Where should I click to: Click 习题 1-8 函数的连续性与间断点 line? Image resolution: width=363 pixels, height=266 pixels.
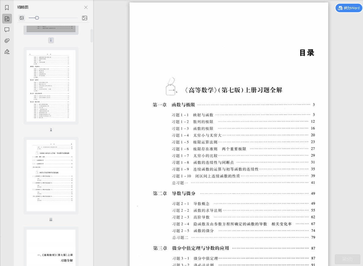[243, 162]
